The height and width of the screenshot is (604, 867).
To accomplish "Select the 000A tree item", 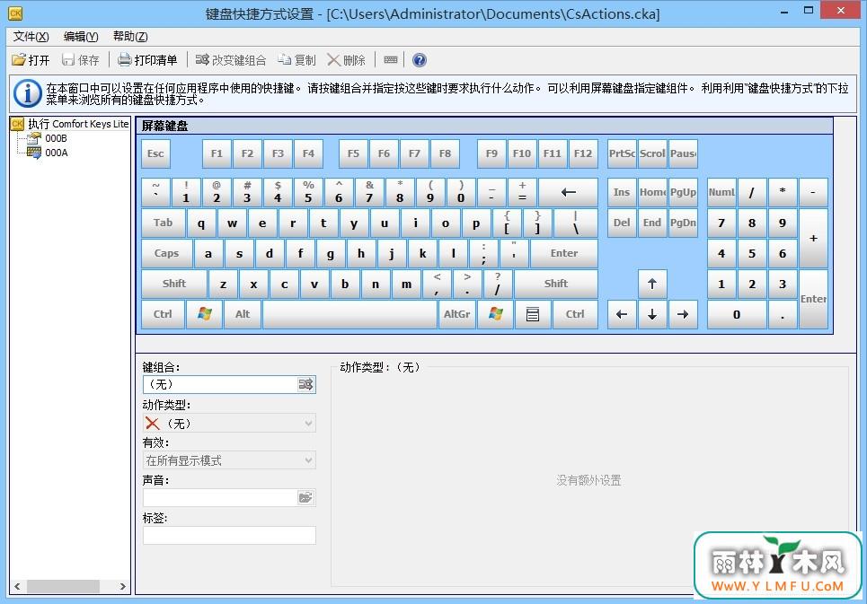I will pyautogui.click(x=49, y=153).
